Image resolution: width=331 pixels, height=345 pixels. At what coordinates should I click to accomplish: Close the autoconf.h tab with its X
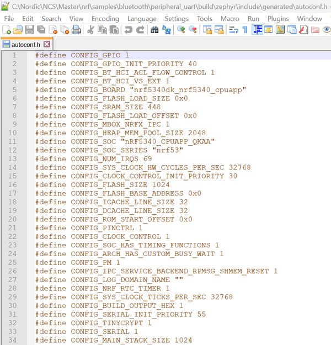(x=47, y=44)
